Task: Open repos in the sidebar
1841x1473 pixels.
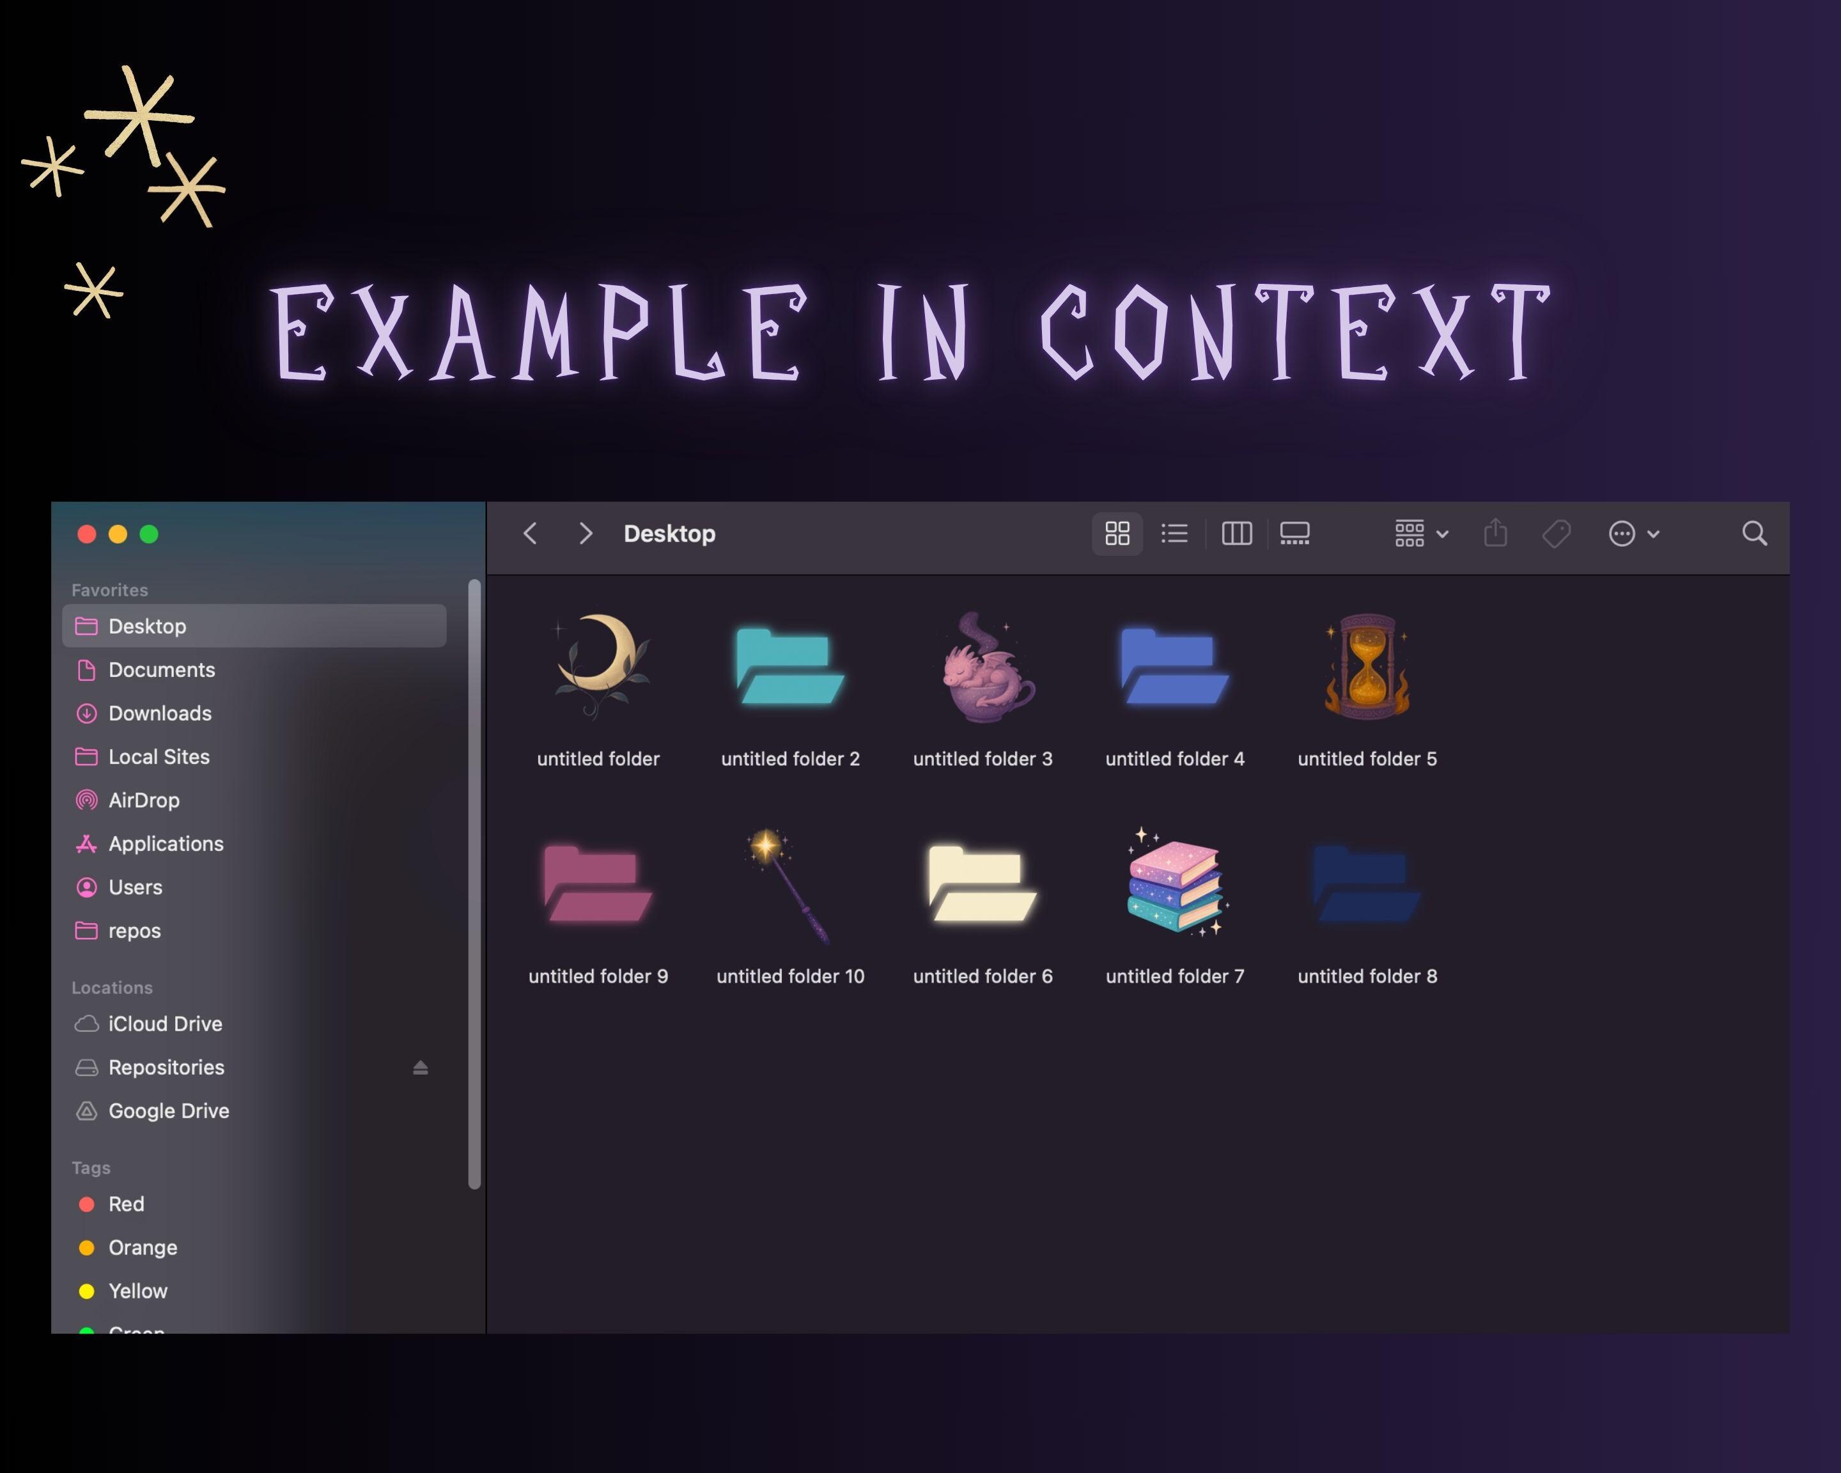Action: coord(254,931)
